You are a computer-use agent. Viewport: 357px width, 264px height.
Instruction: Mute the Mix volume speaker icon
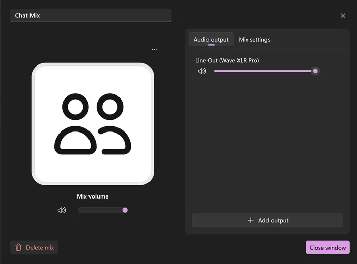coord(62,210)
